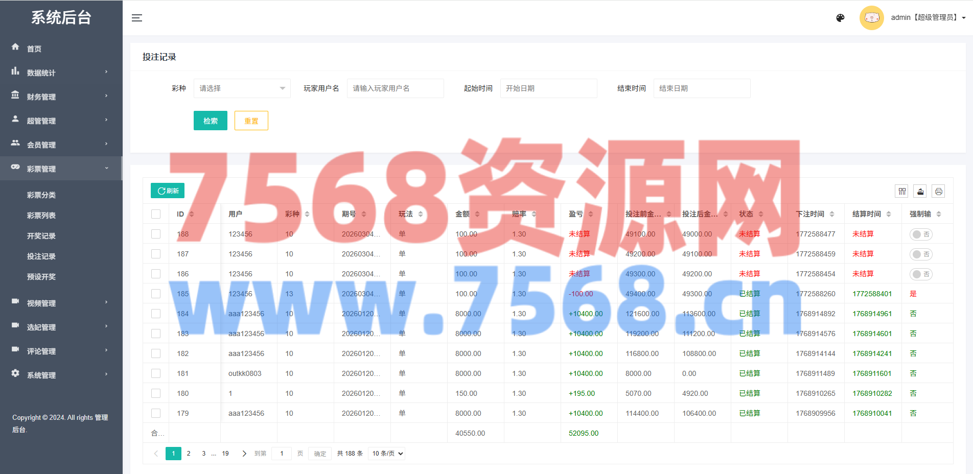Click the 检索 search button
This screenshot has width=973, height=474.
click(210, 121)
